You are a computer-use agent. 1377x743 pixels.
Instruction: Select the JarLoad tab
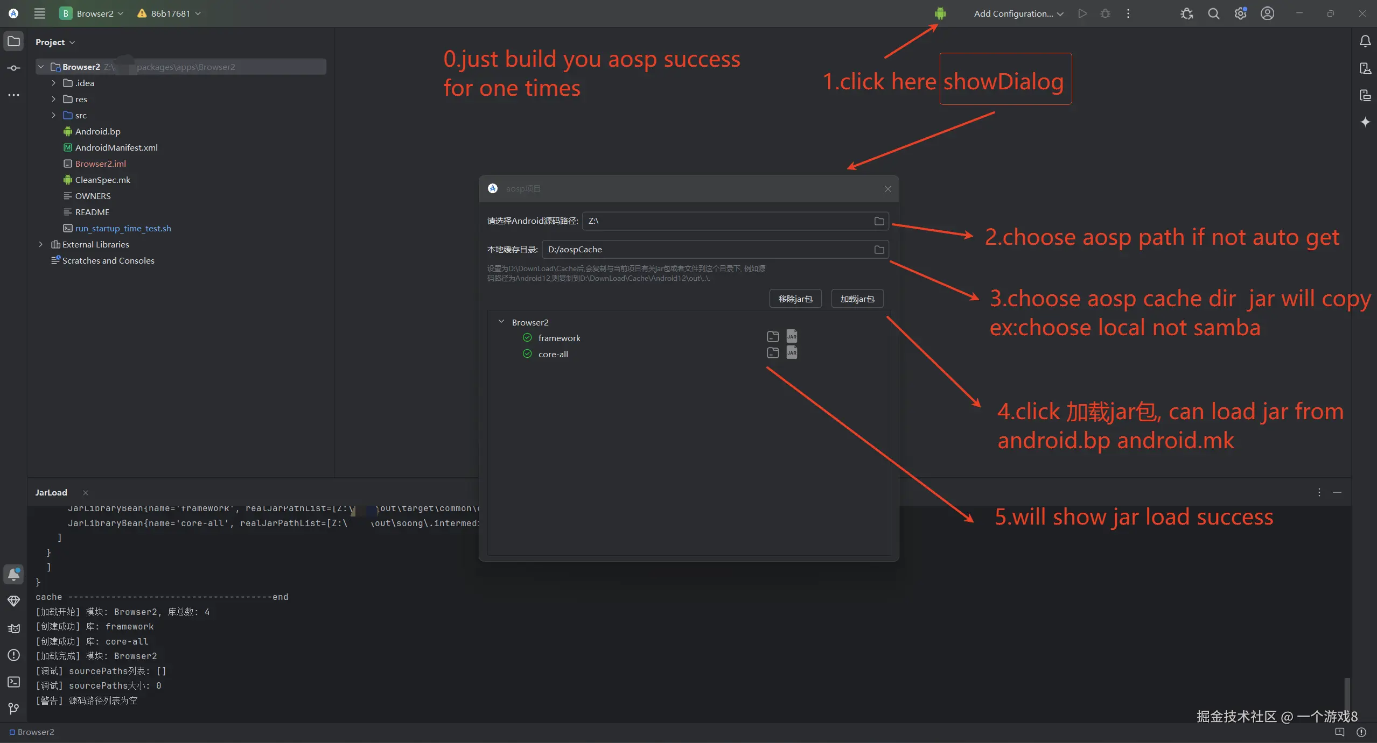51,492
